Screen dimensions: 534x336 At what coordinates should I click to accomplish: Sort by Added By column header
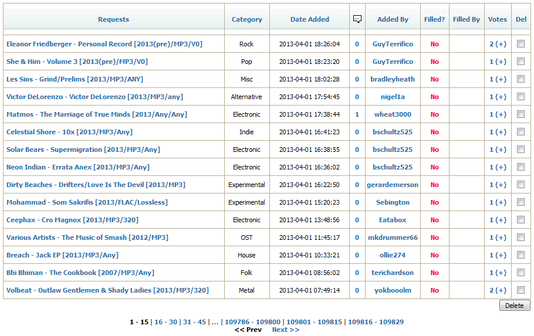[x=393, y=19]
